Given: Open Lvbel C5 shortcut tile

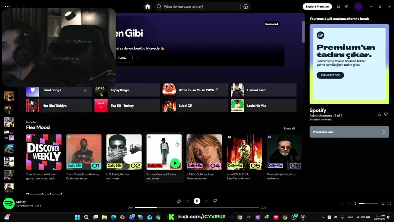Looking at the screenshot, I should [x=195, y=106].
